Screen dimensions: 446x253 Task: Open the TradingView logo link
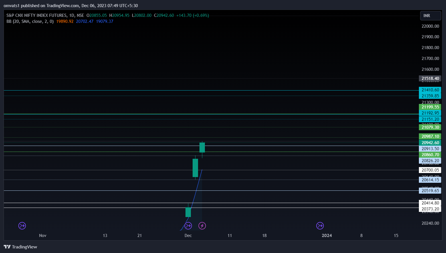20,247
